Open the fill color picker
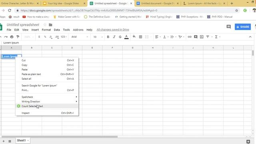 pos(134,36)
